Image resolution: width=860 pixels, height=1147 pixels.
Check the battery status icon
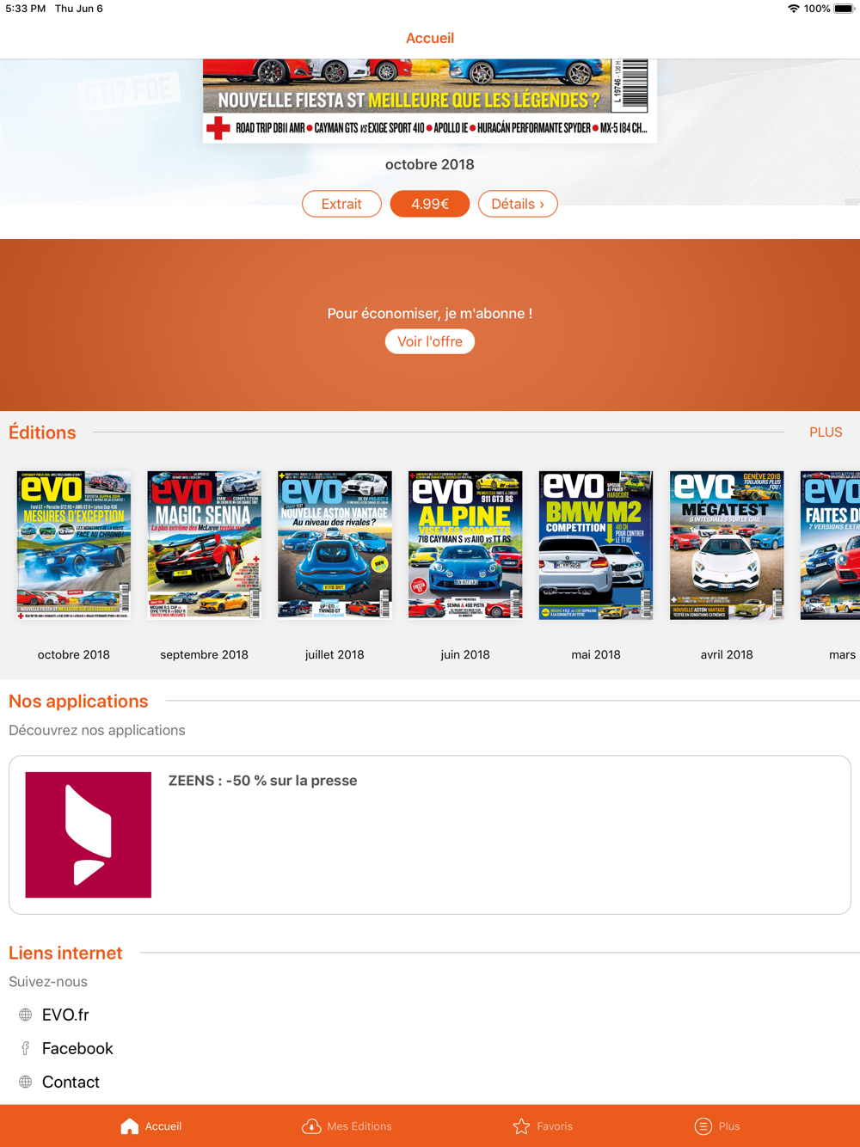click(844, 9)
